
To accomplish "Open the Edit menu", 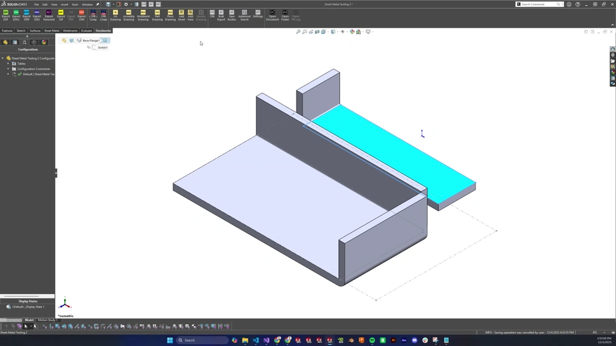I will click(x=45, y=4).
